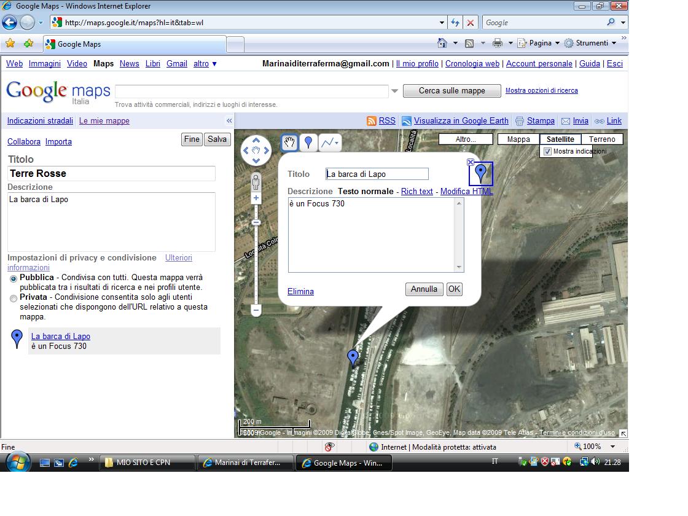The image size is (688, 516).
Task: Open the recent pages dropdown arrow
Action: pyautogui.click(x=41, y=22)
